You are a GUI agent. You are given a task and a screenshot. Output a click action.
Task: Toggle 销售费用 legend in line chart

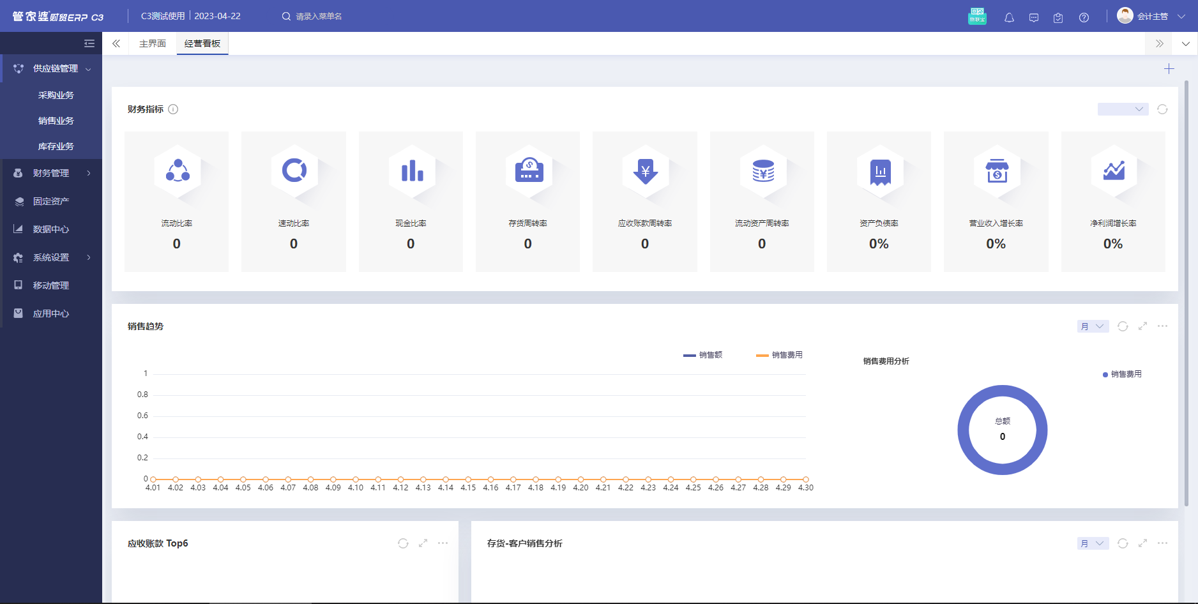point(779,355)
